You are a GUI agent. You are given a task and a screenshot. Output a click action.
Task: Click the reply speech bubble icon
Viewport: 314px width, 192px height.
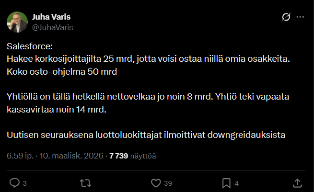15,182
